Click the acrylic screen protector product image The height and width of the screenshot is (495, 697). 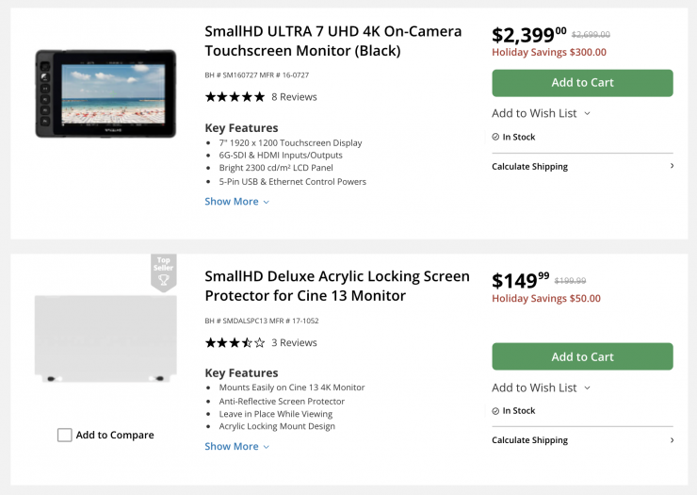tap(105, 339)
